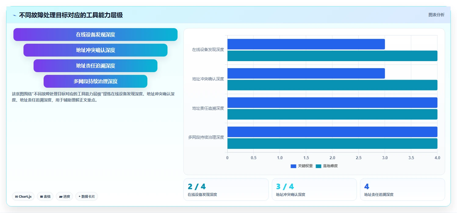Viewport: 457px width, 213px height.
Task: Click y-axis label 地址责任追溯深度
Action: 208,108
